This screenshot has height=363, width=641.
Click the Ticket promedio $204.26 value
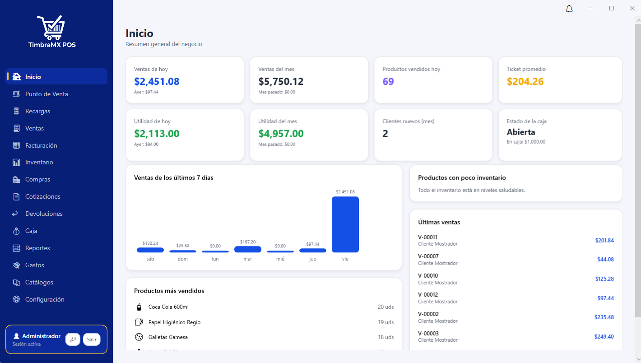pos(525,81)
